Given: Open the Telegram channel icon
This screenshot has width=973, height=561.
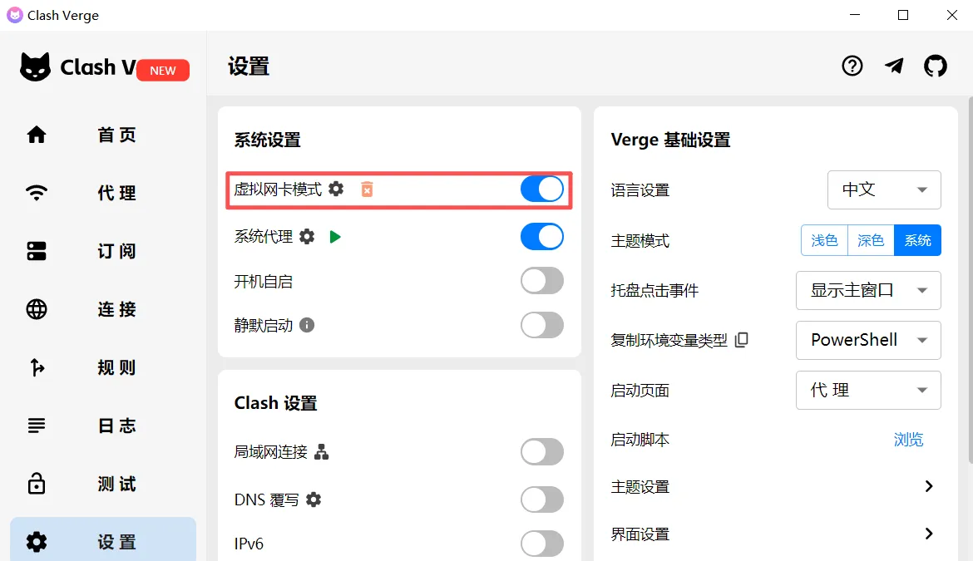Looking at the screenshot, I should point(894,66).
